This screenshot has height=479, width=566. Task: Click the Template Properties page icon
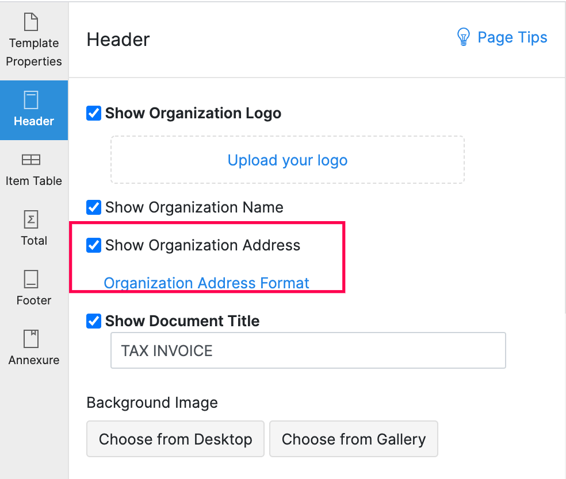31,22
